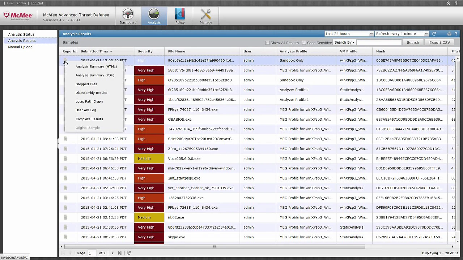Click the Hash column header
463x260 pixels.
(381, 51)
